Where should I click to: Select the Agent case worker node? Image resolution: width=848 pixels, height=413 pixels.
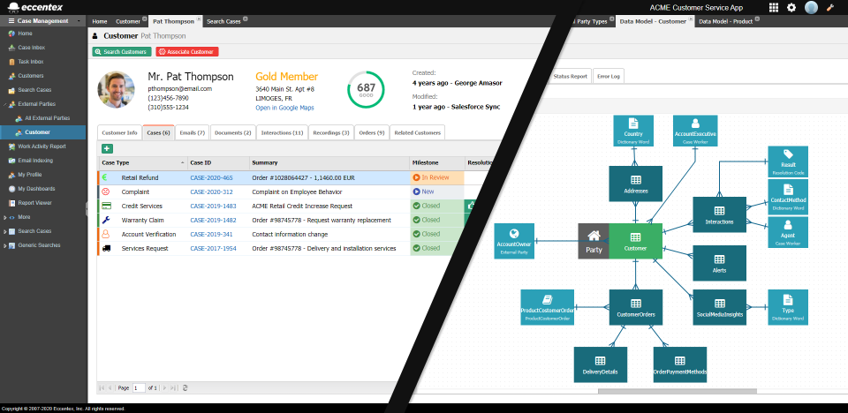click(788, 232)
